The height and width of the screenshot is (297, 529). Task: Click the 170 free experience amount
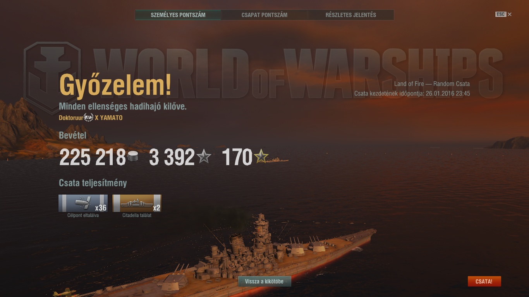(x=237, y=157)
